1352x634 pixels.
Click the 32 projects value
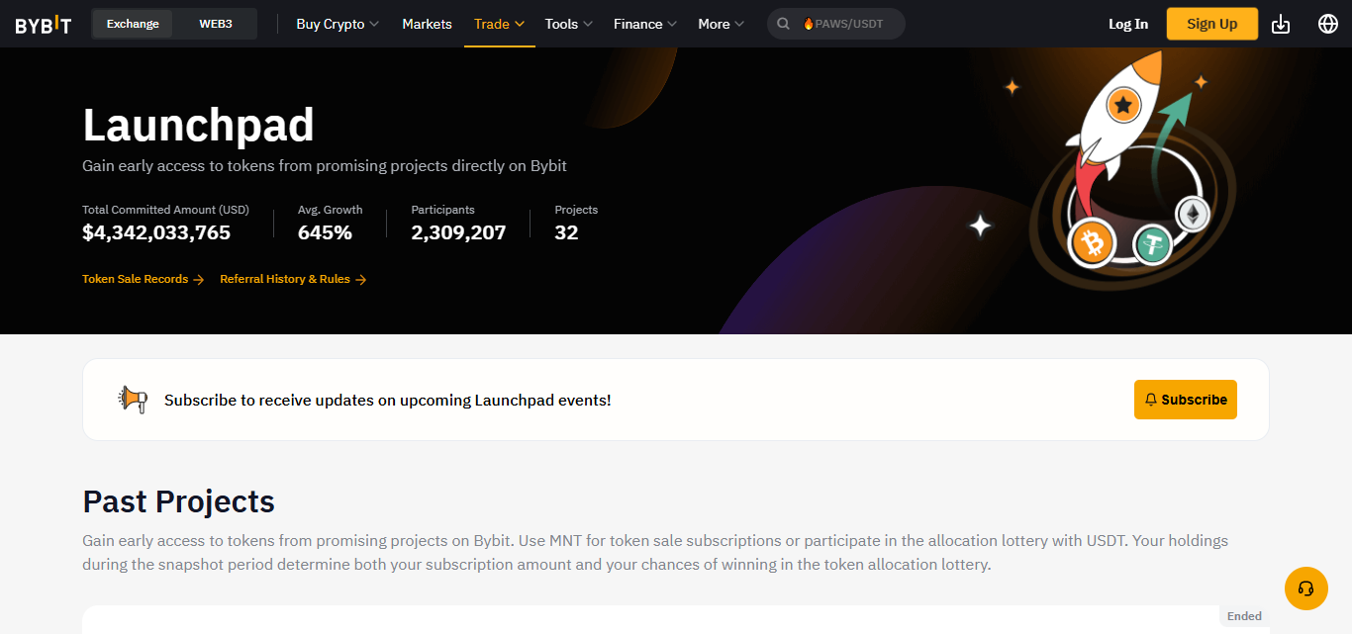tap(566, 233)
